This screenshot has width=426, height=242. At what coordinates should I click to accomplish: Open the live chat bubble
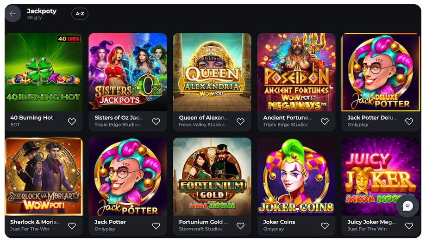click(407, 206)
